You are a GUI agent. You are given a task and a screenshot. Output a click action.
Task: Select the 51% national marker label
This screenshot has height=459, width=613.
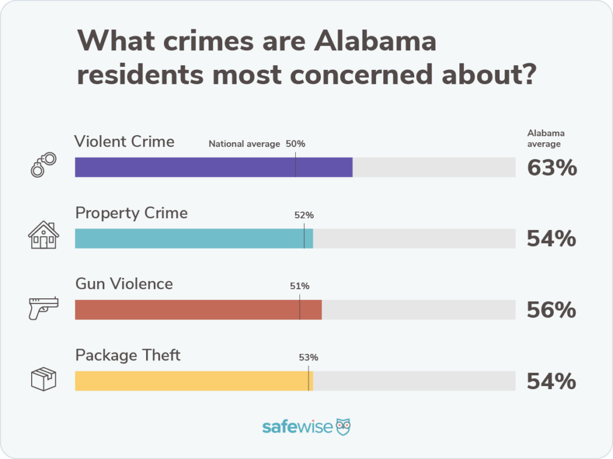[x=299, y=286]
